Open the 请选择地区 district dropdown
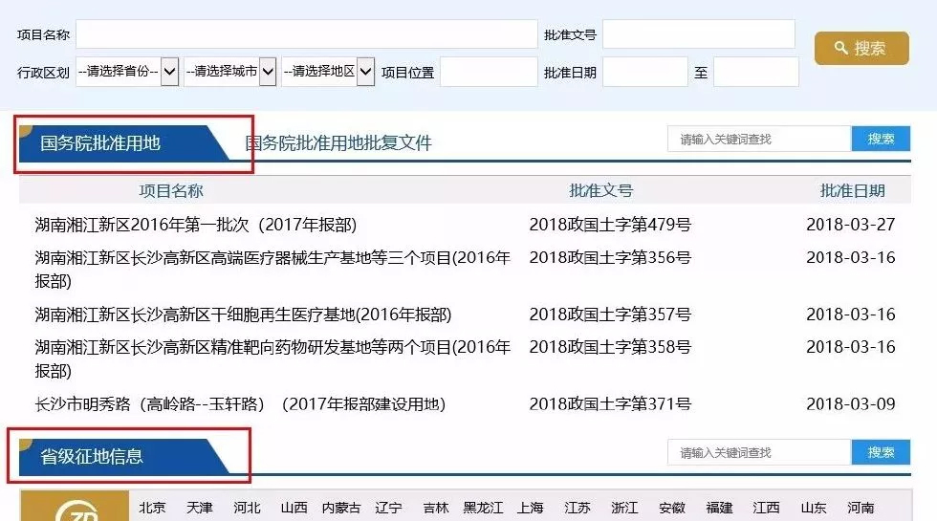Viewport: 937px width, 521px height. [327, 72]
